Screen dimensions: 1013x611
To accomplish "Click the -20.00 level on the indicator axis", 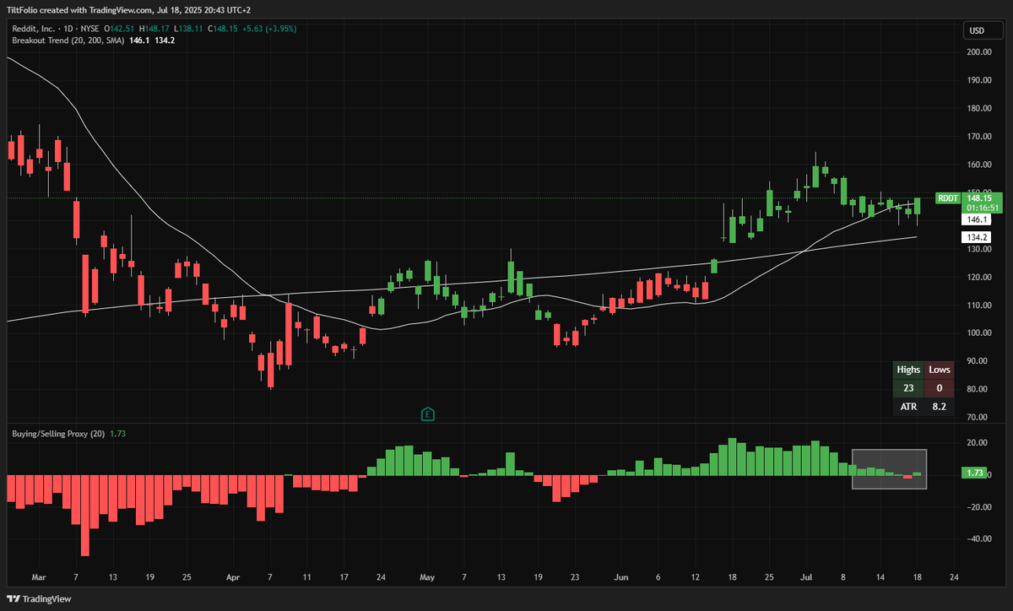I will pyautogui.click(x=979, y=507).
